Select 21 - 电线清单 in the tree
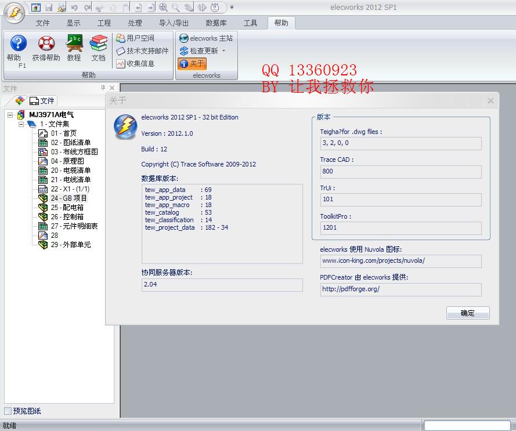 71,180
